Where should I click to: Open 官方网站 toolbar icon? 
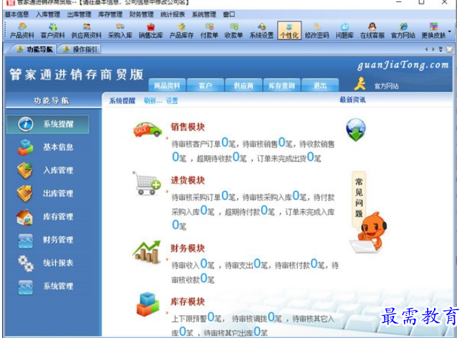click(x=403, y=31)
